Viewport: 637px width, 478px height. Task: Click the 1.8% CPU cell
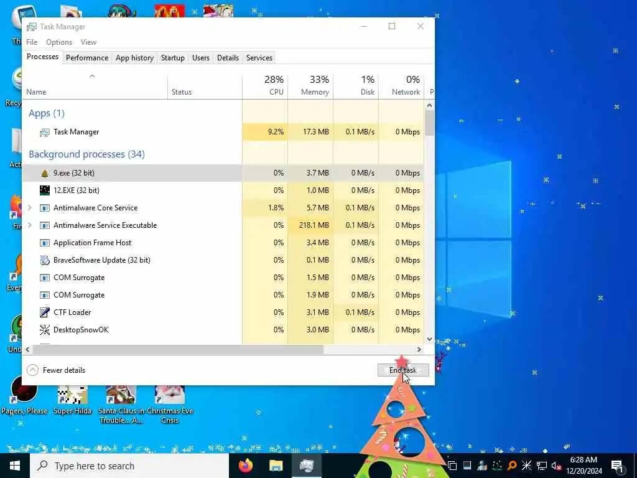click(265, 208)
